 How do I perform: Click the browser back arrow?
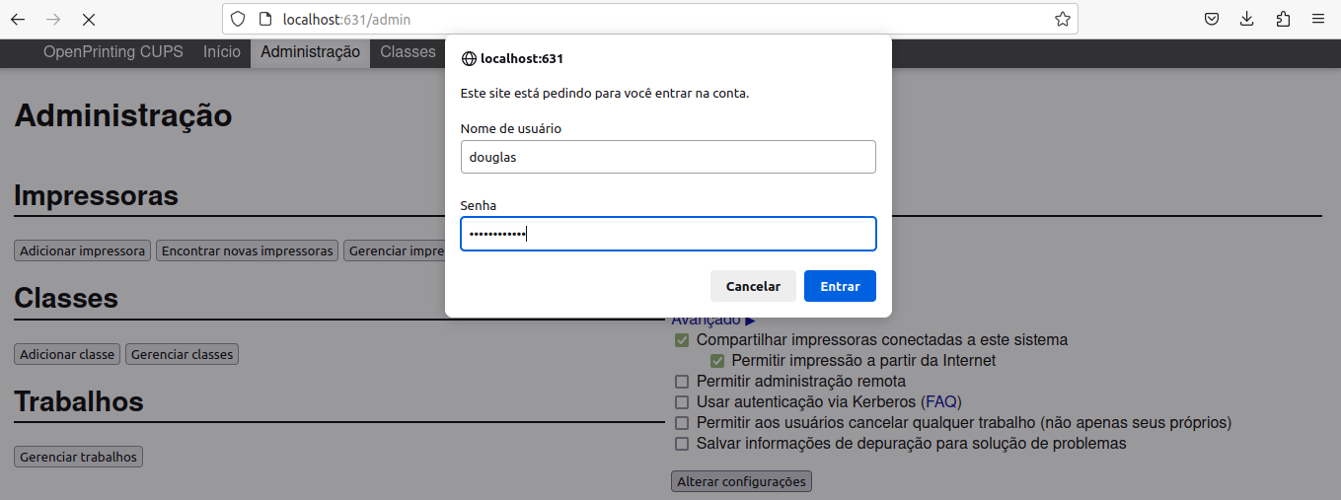coord(18,19)
